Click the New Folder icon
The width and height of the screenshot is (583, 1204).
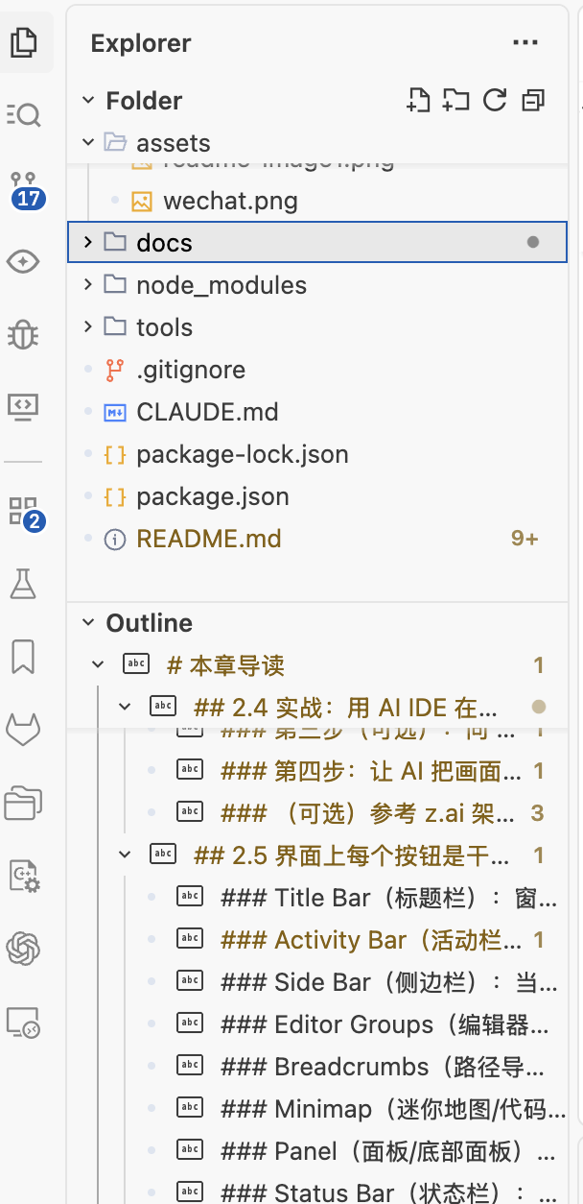pyautogui.click(x=455, y=101)
